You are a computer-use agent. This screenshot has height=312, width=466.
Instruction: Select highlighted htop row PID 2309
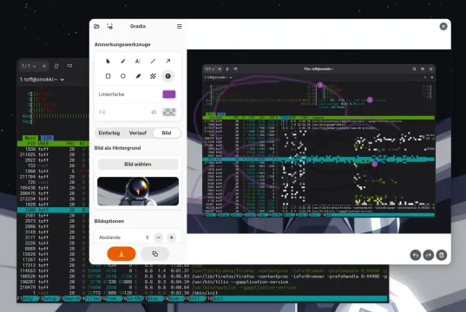point(53,210)
